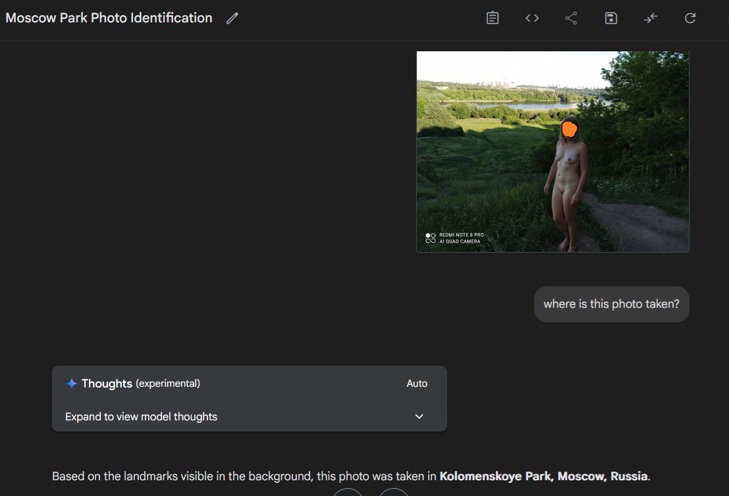Click the left round button below response
This screenshot has width=729, height=496.
pos(348,492)
